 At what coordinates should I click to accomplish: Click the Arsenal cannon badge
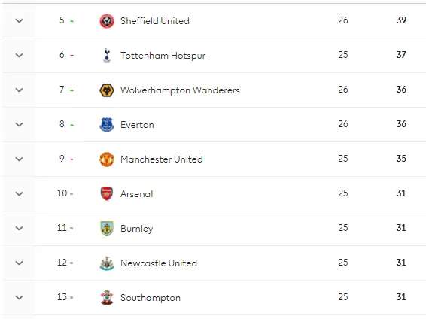[107, 194]
